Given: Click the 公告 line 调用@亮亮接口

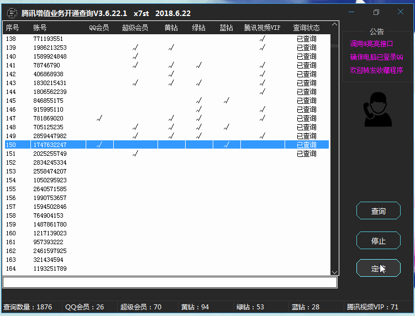Looking at the screenshot, I should click(x=371, y=44).
